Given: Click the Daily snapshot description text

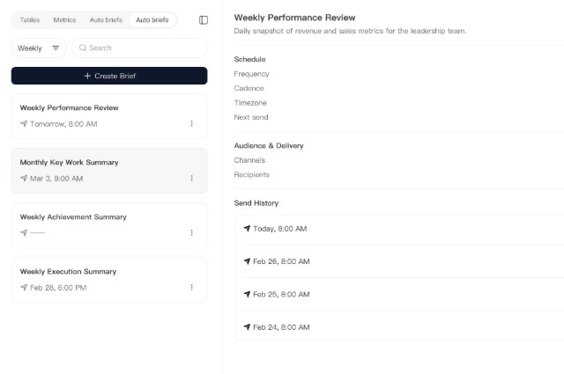Looking at the screenshot, I should tap(350, 31).
